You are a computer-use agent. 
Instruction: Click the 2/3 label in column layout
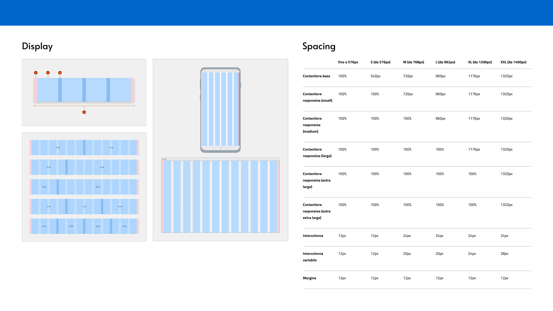point(102,167)
